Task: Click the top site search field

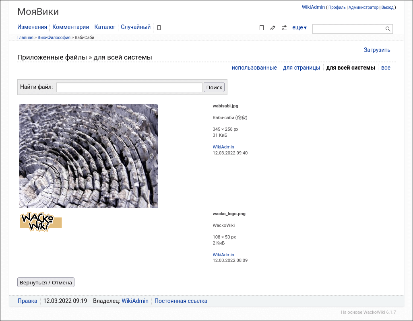Action: [x=348, y=29]
